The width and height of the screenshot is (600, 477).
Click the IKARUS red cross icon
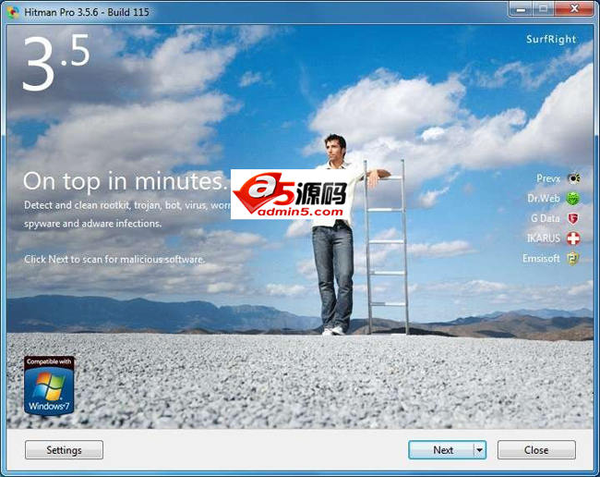[573, 238]
